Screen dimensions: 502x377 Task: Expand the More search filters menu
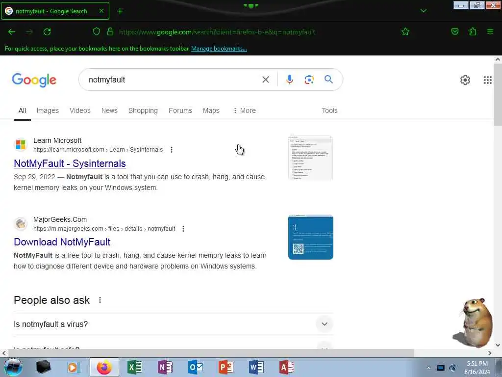(x=245, y=110)
